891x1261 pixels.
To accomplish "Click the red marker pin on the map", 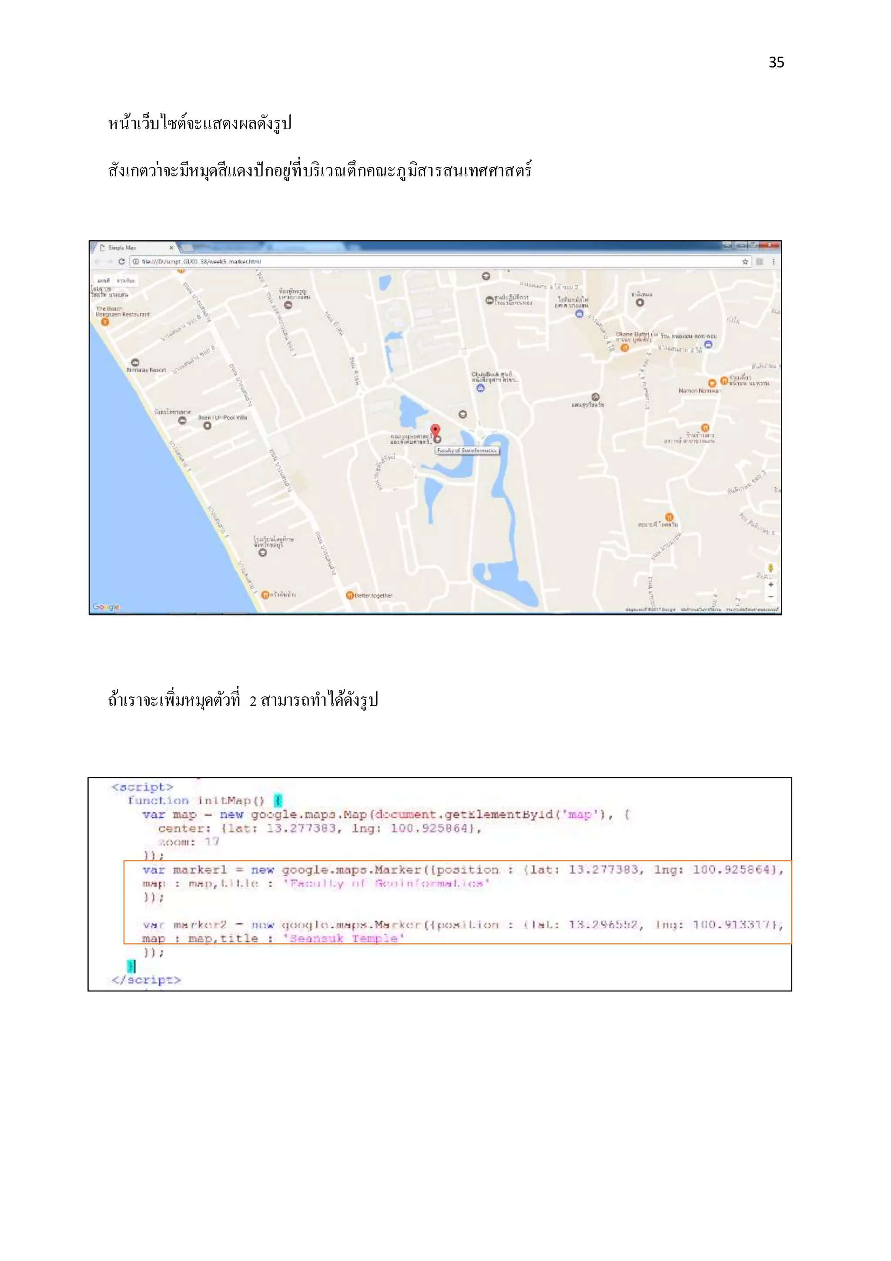I will pyautogui.click(x=435, y=431).
